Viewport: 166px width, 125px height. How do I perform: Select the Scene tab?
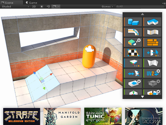7,3
